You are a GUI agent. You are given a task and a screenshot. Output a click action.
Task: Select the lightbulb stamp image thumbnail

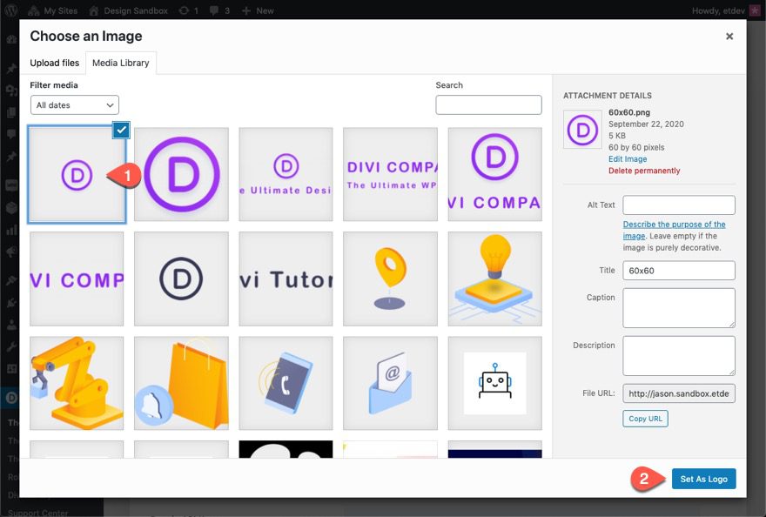click(493, 277)
